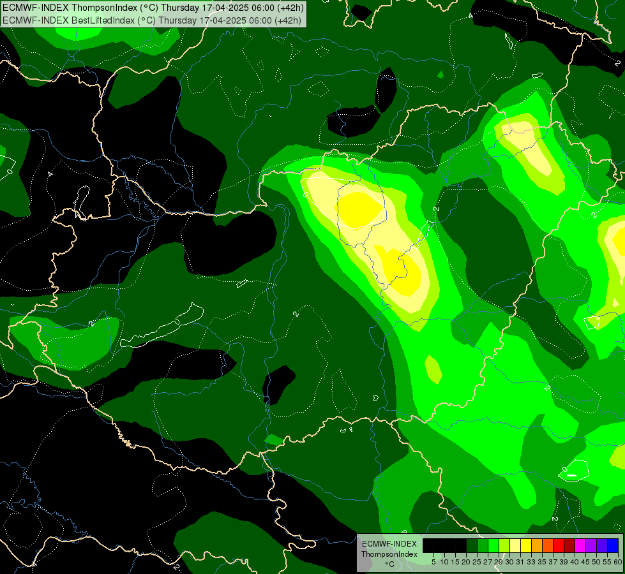Viewport: 625px width, 574px height.
Task: Click the legend tick value '60'
Action: coord(618,562)
